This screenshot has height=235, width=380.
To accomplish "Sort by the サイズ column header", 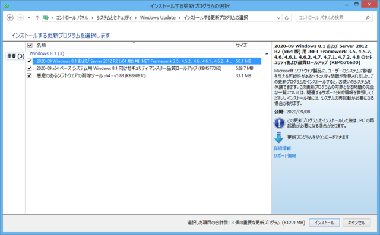I will click(248, 45).
